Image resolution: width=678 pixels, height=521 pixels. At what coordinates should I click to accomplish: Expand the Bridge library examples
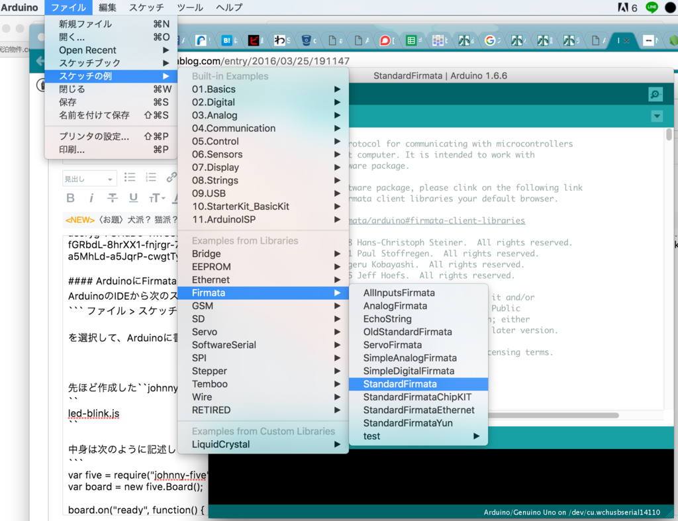[263, 254]
